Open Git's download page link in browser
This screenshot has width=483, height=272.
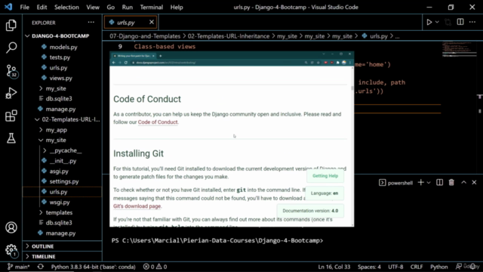137,206
